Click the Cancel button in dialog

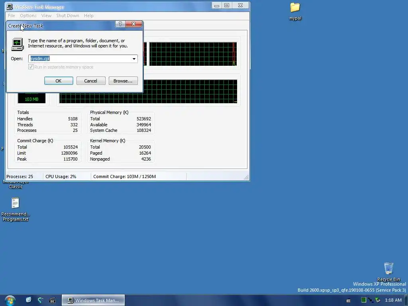[x=91, y=81]
